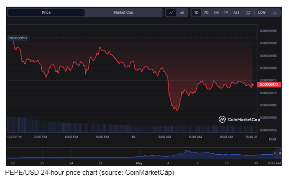The height and width of the screenshot is (178, 289).
Task: Grab the left range selector handle
Action: tap(275, 153)
